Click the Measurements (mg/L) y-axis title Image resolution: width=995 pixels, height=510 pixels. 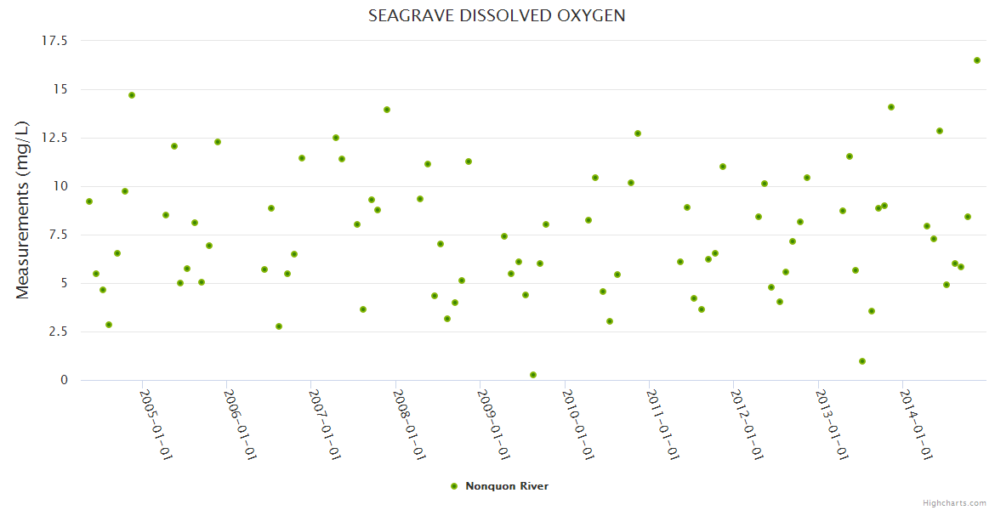pyautogui.click(x=23, y=210)
